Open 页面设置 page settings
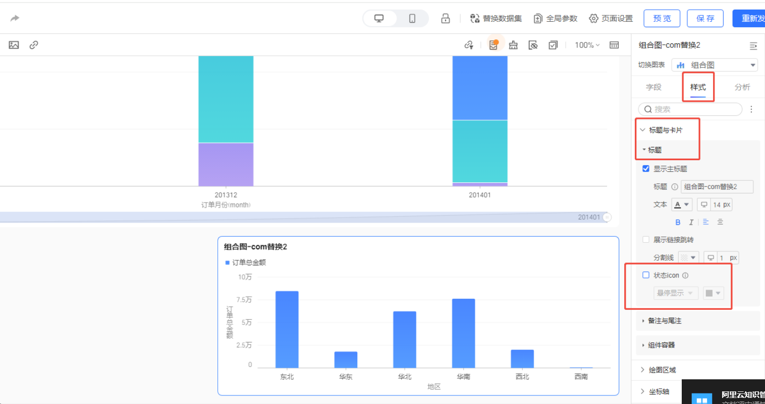765x404 pixels. (611, 19)
